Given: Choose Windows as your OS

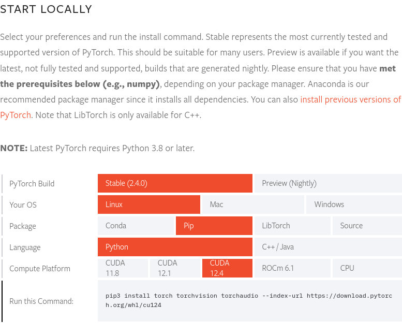Looking at the screenshot, I should point(354,204).
